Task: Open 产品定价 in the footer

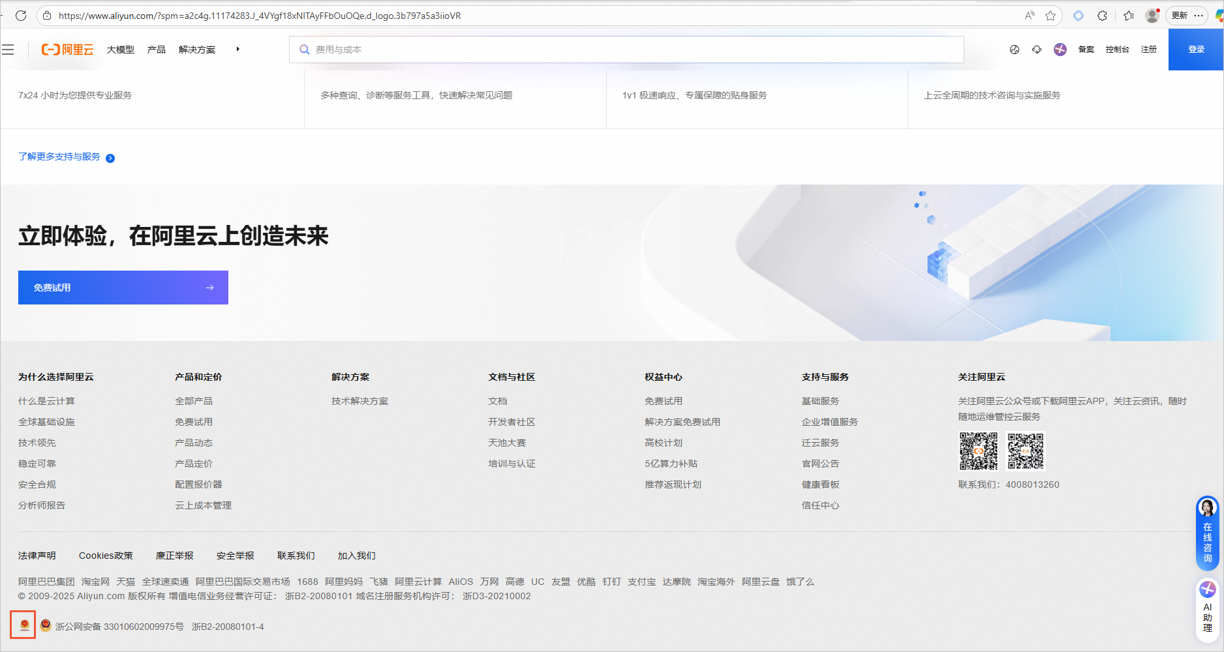Action: [194, 464]
